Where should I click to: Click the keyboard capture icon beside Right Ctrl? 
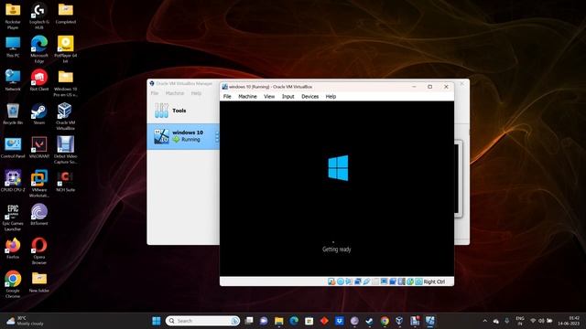[418, 281]
